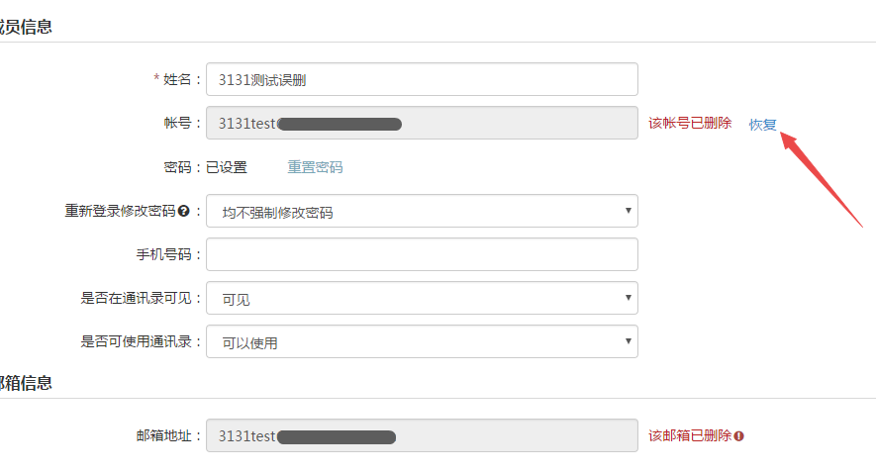This screenshot has width=876, height=472.
Task: Click the 重置密码 link
Action: [315, 167]
